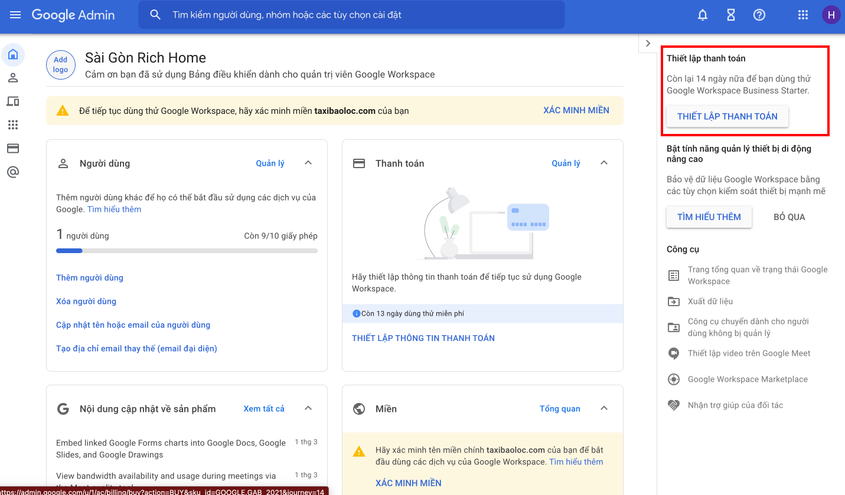Click Xóa người dùng link
The height and width of the screenshot is (495, 845).
point(86,301)
